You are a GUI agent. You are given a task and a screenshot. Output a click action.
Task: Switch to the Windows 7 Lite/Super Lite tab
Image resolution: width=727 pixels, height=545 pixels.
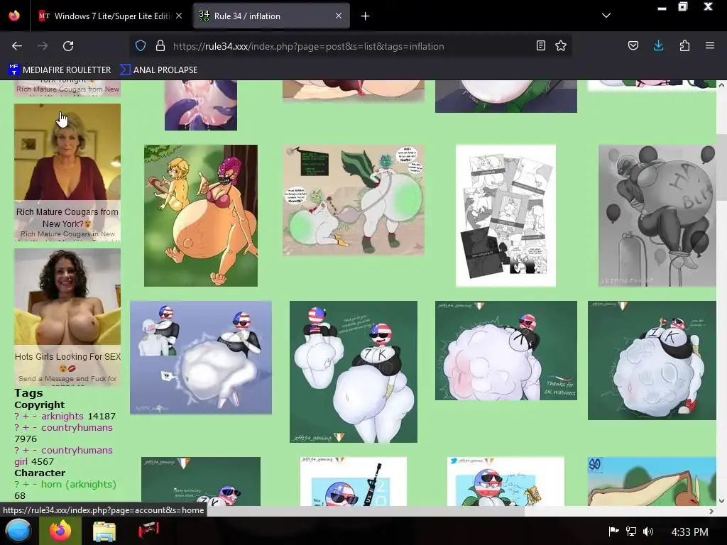[111, 16]
